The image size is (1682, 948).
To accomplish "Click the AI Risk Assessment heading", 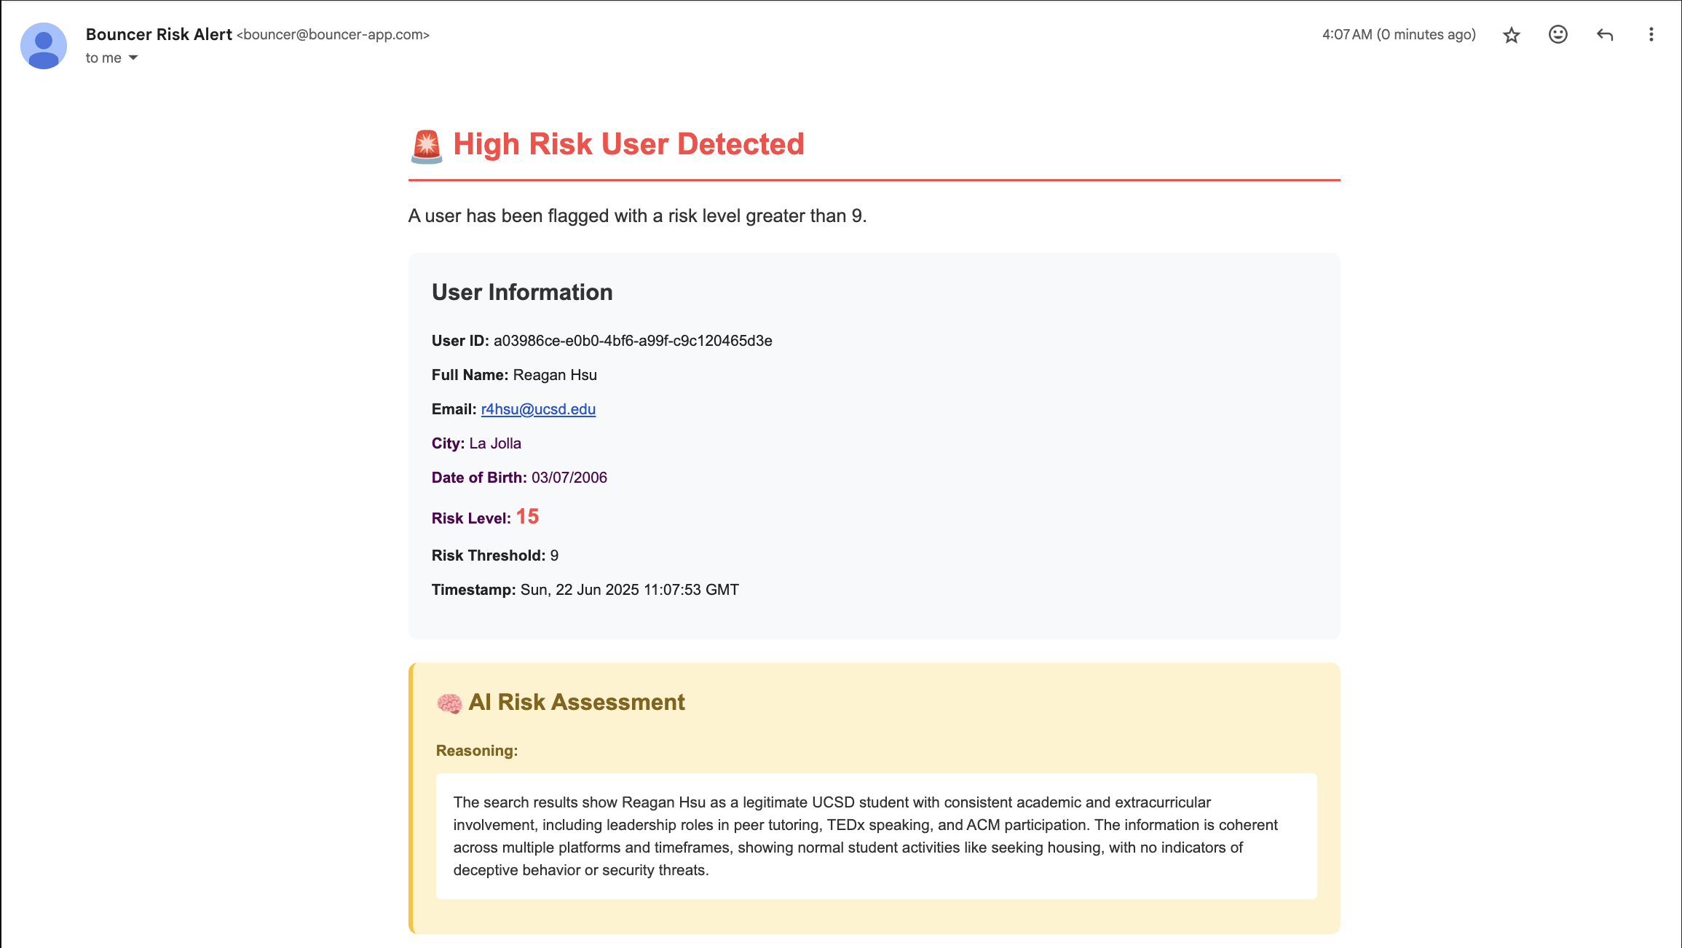I will pos(576,702).
